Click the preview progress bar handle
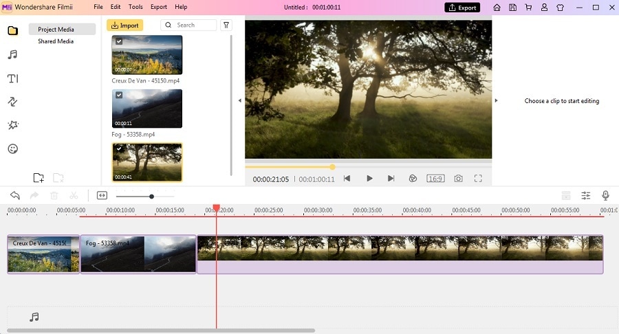 332,167
